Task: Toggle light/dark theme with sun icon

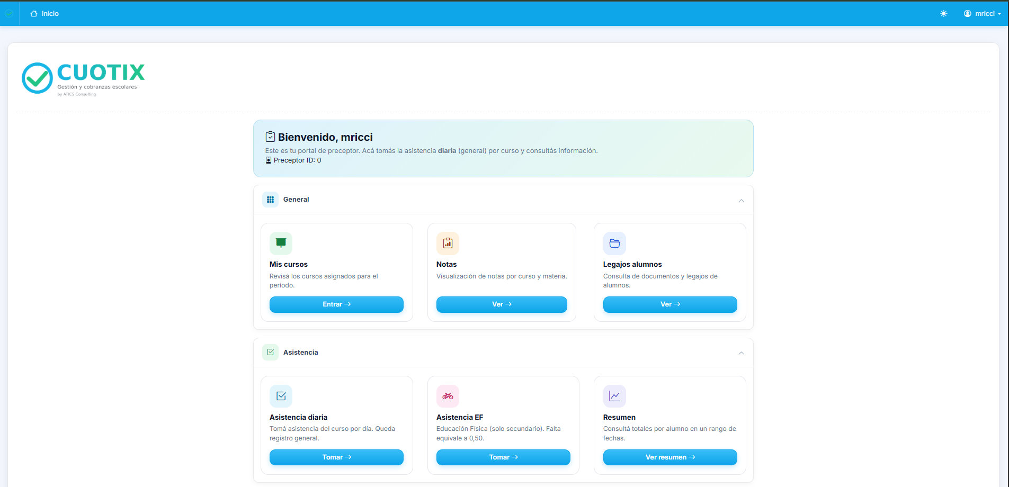Action: click(x=943, y=14)
